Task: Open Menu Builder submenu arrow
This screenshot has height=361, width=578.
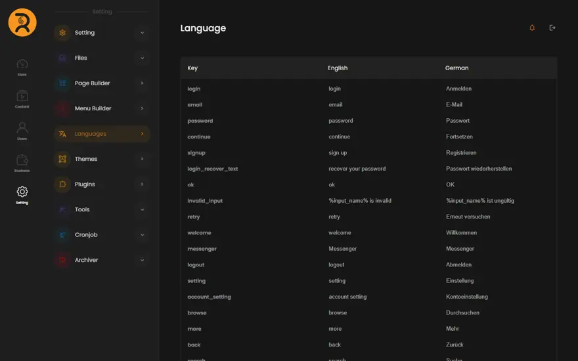Action: click(x=142, y=108)
